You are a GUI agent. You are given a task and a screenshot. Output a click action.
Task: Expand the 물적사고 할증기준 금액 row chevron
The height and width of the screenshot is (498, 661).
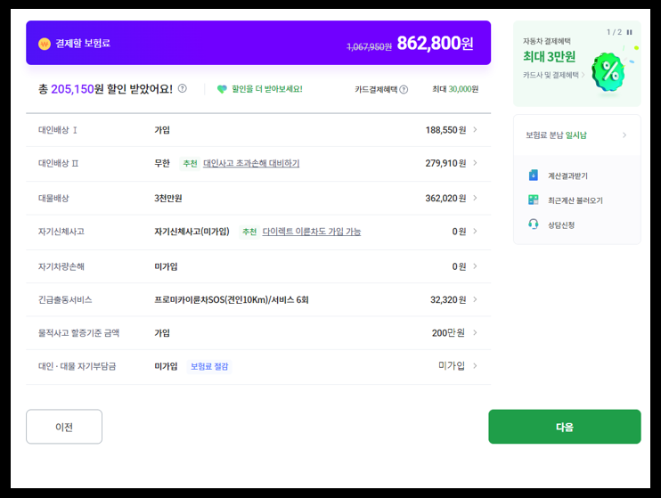point(475,333)
